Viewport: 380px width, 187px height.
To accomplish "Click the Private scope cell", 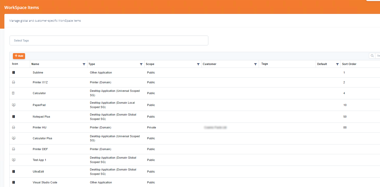I will [x=152, y=127].
